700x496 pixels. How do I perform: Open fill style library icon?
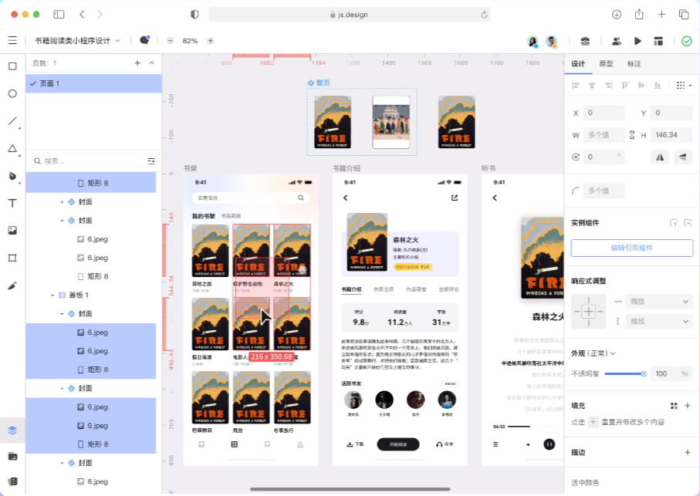[x=674, y=406]
